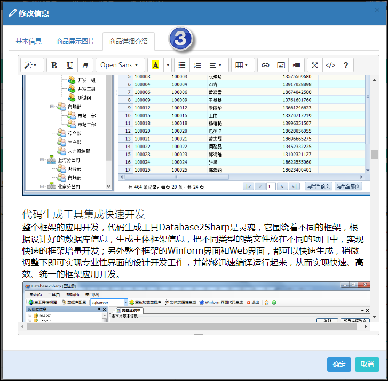Click the 取消 button
This screenshot has width=388, height=381.
[x=367, y=364]
